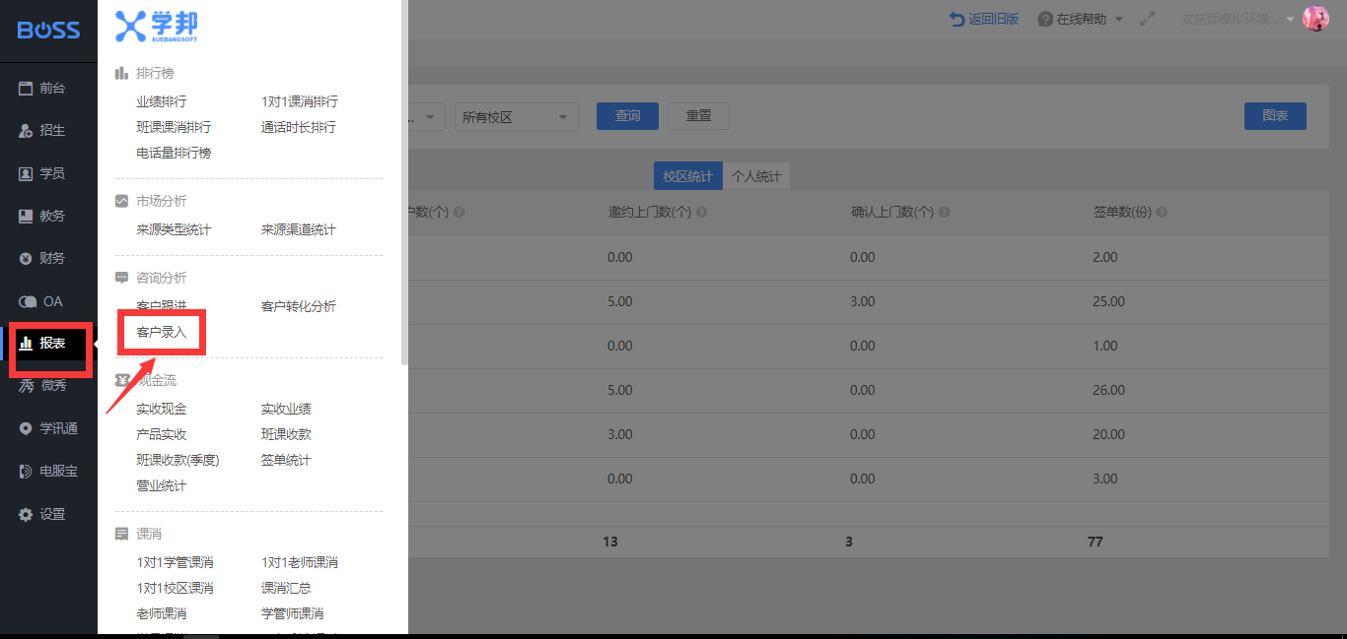
Task: Open the 学讯通 sidebar section
Action: coord(48,428)
